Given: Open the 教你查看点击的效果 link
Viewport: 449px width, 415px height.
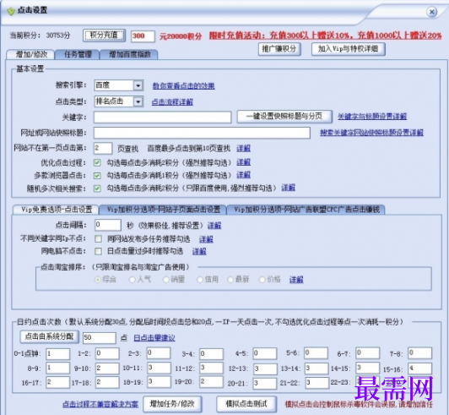Looking at the screenshot, I should (x=183, y=85).
